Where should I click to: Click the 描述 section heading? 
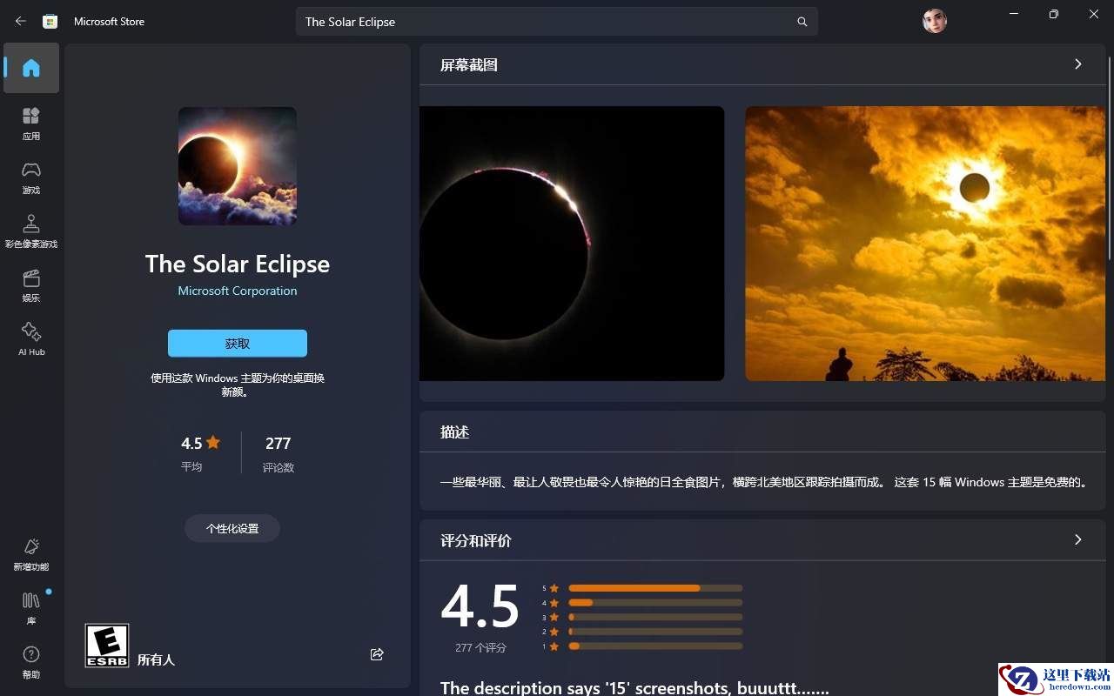click(x=455, y=432)
